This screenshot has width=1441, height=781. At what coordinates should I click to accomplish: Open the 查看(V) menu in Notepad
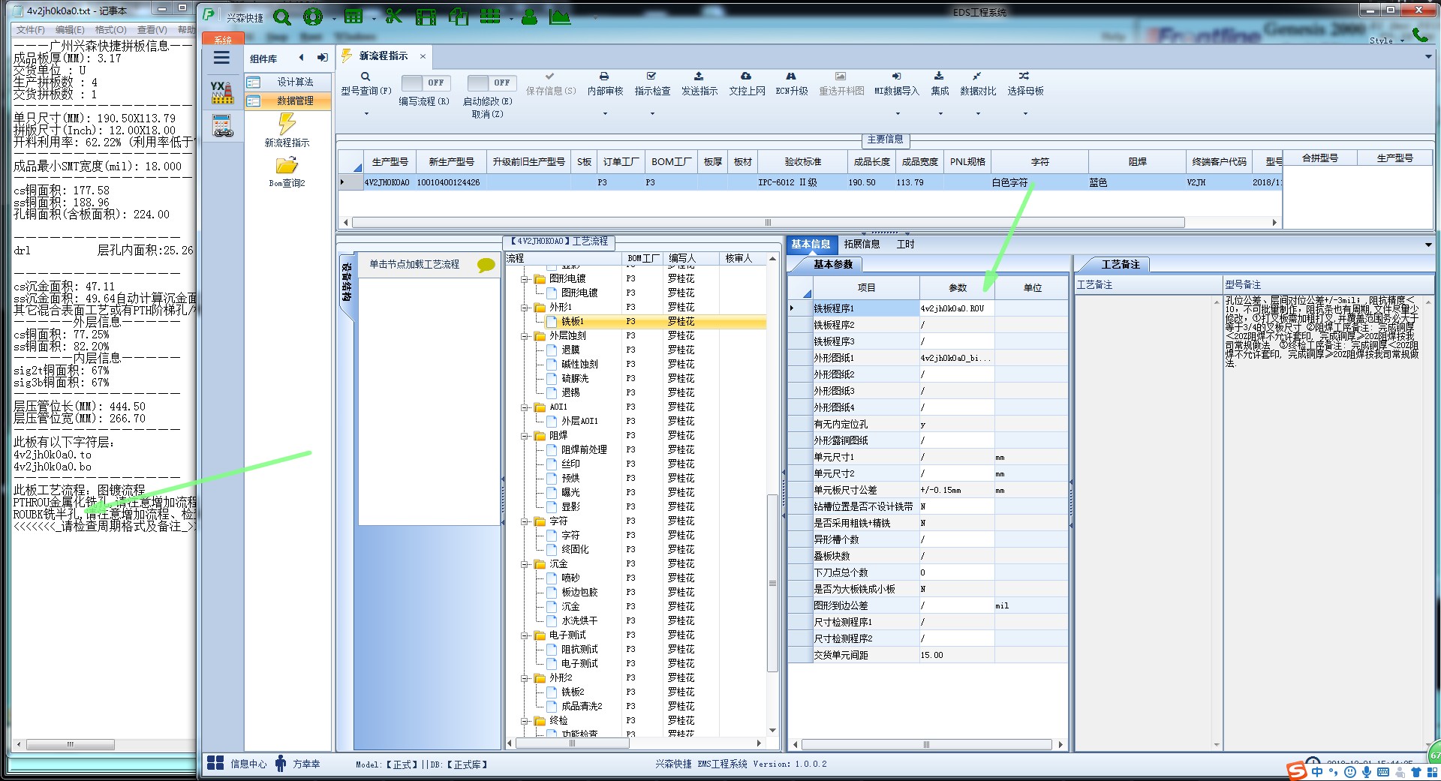coord(152,30)
